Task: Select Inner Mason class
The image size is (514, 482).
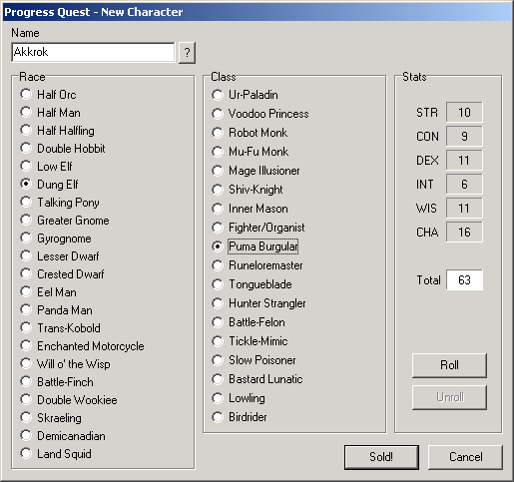Action: point(251,209)
